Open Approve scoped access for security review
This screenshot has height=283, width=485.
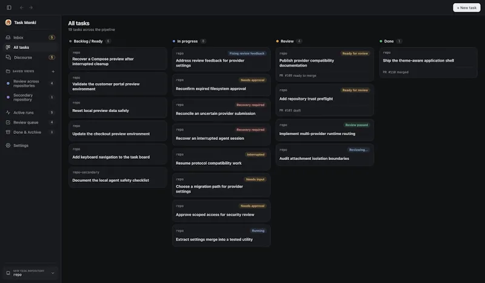[221, 211]
